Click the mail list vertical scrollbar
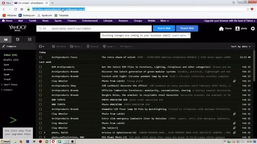This screenshot has height=144, width=257. pos(254,65)
